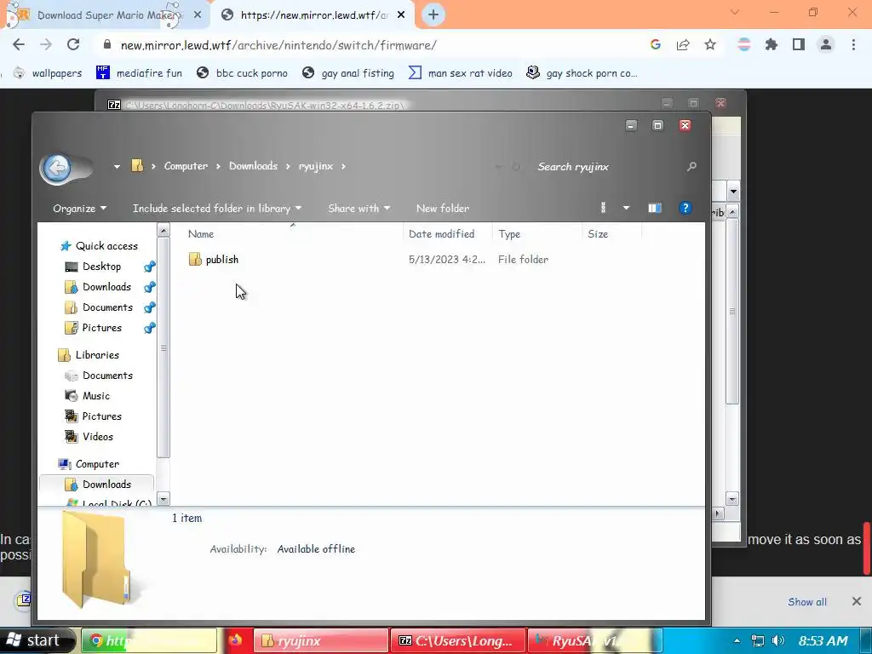Viewport: 872px width, 654px height.
Task: Click the Google icon in Chrome toolbar
Action: pyautogui.click(x=656, y=44)
